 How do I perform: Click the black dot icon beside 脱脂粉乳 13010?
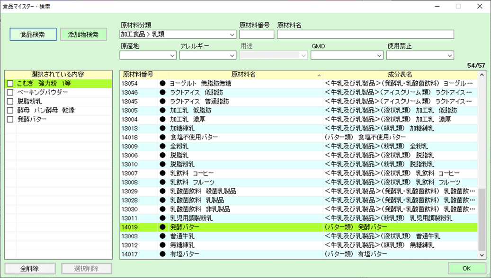coord(162,164)
